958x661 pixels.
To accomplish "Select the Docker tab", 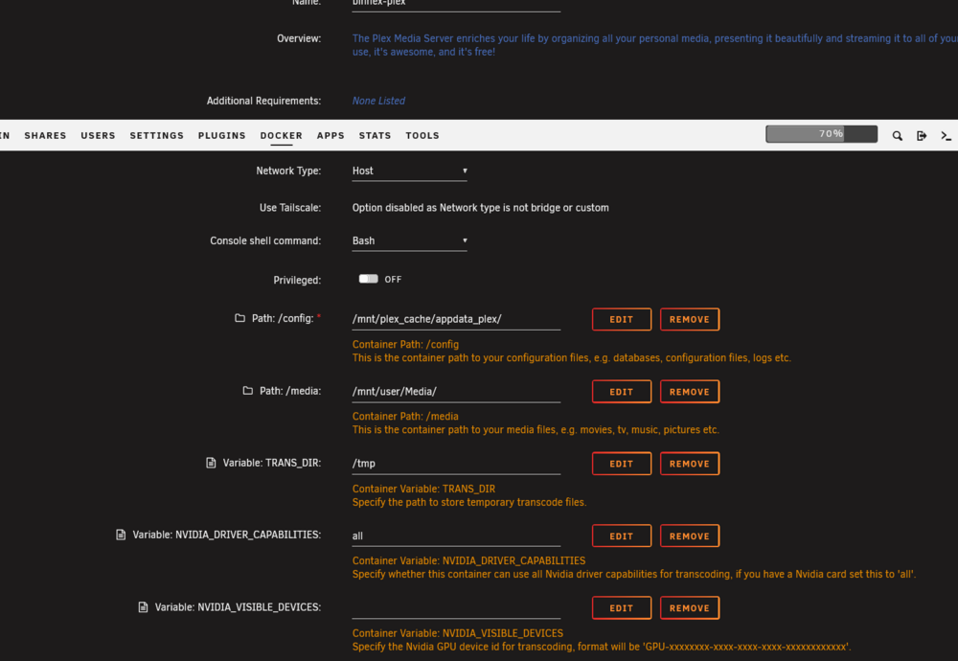I will (x=281, y=136).
